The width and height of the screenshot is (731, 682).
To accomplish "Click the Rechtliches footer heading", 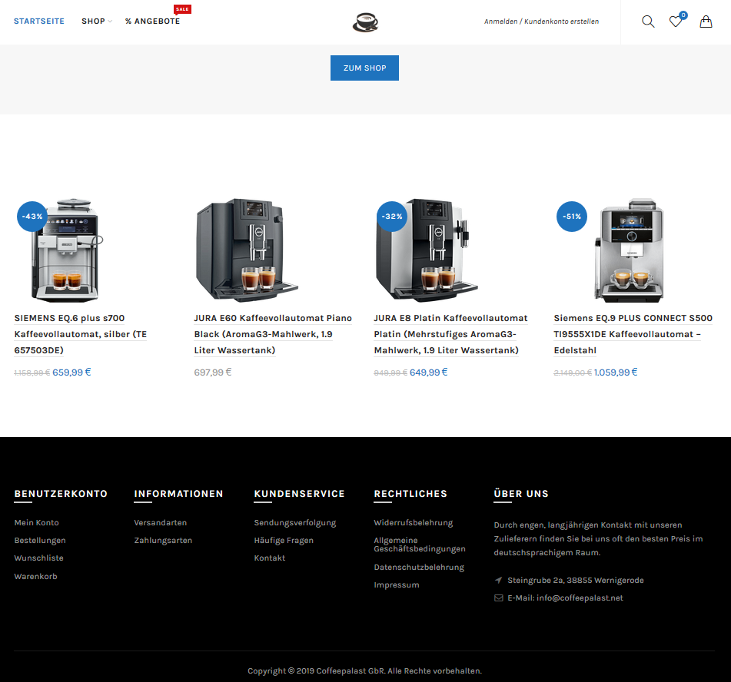I will coord(410,494).
